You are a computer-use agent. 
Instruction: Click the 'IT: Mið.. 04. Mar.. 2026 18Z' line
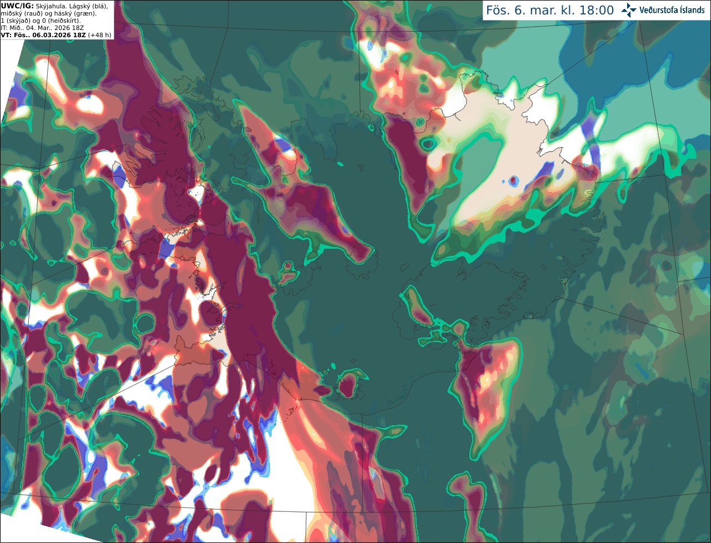[43, 28]
